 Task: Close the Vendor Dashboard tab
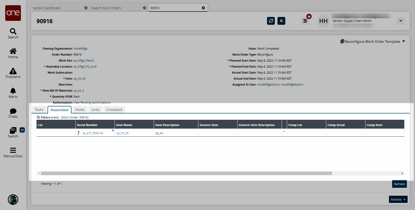click(x=86, y=8)
